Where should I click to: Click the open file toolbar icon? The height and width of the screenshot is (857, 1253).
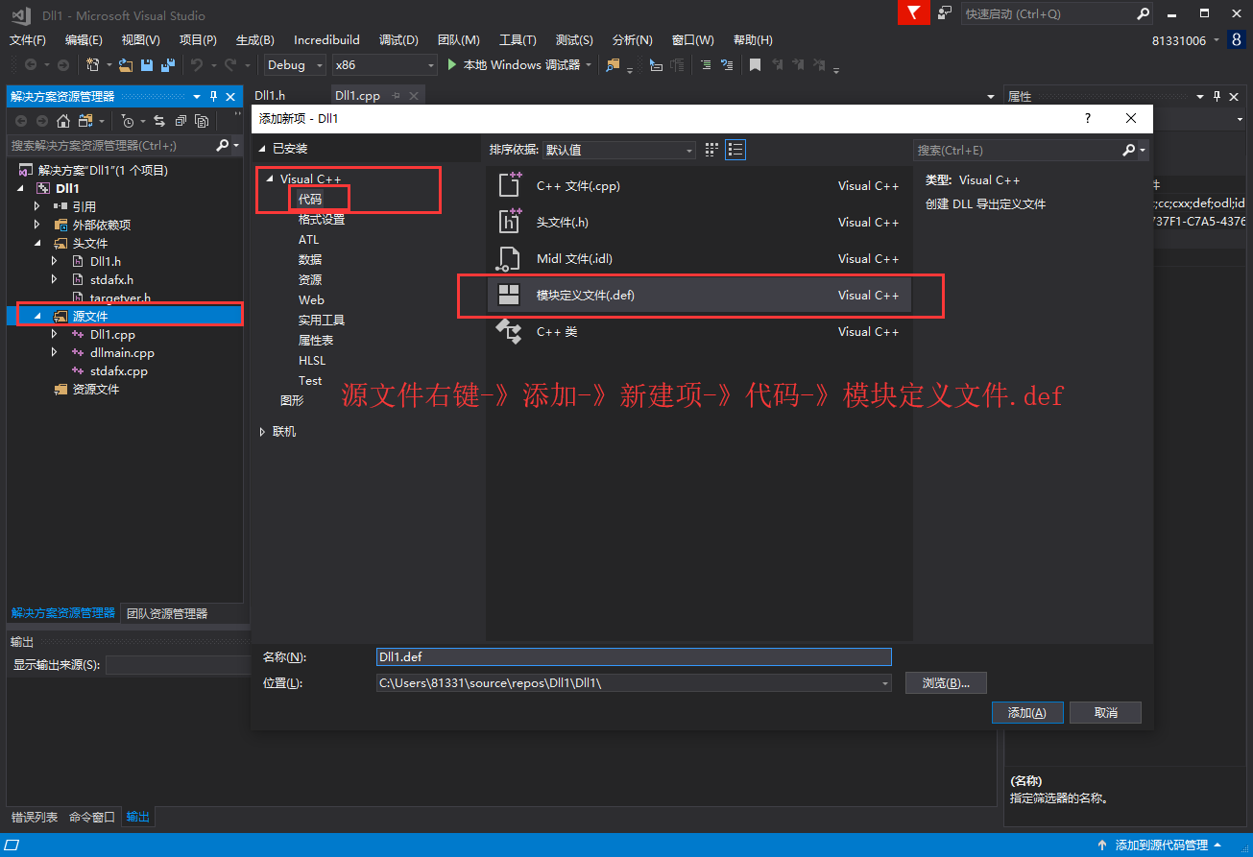(x=126, y=65)
